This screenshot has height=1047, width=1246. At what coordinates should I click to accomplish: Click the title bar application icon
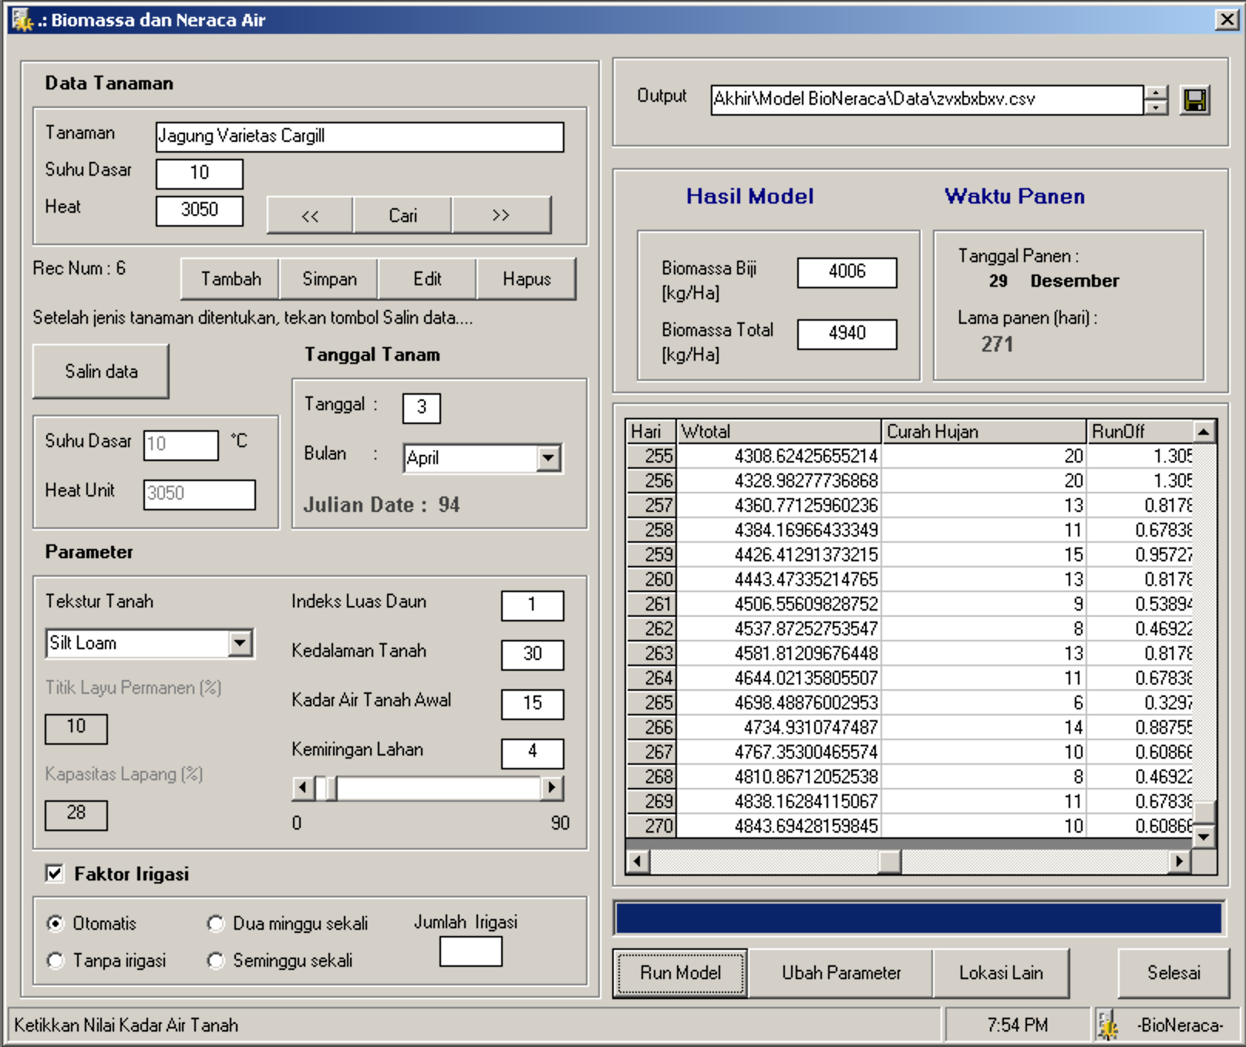(22, 20)
